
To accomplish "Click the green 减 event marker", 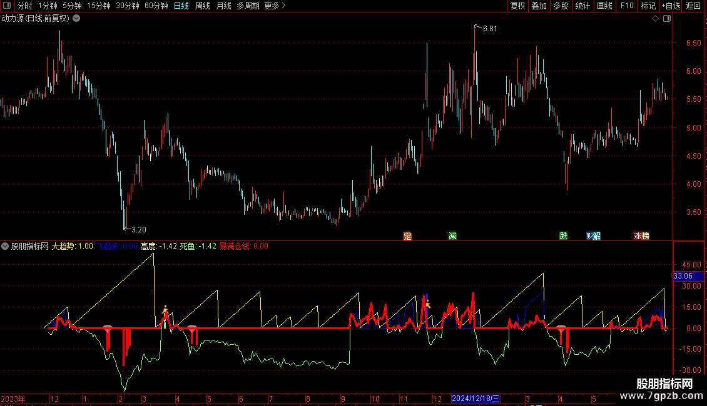I will pyautogui.click(x=453, y=236).
